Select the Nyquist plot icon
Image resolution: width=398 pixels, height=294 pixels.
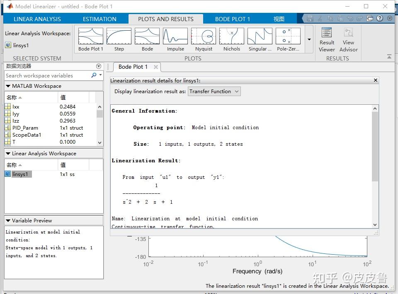(203, 36)
